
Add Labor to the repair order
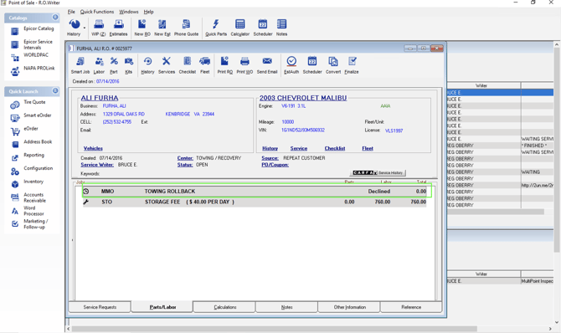(99, 65)
